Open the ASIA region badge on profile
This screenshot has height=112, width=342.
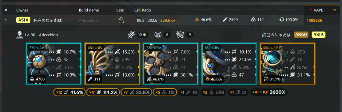(x=319, y=35)
